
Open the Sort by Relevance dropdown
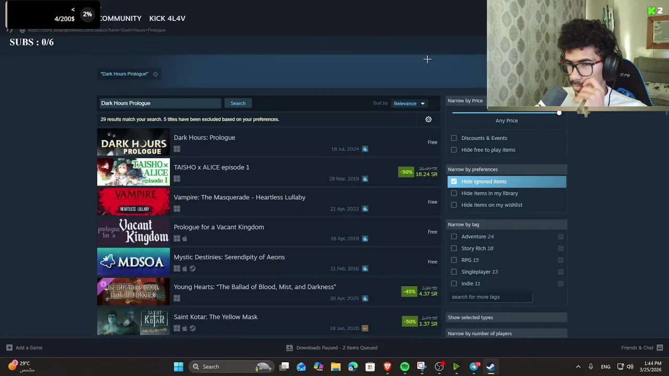[409, 103]
